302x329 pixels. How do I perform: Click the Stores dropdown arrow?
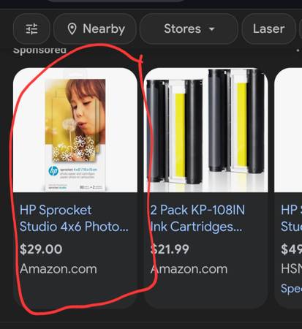pyautogui.click(x=212, y=29)
